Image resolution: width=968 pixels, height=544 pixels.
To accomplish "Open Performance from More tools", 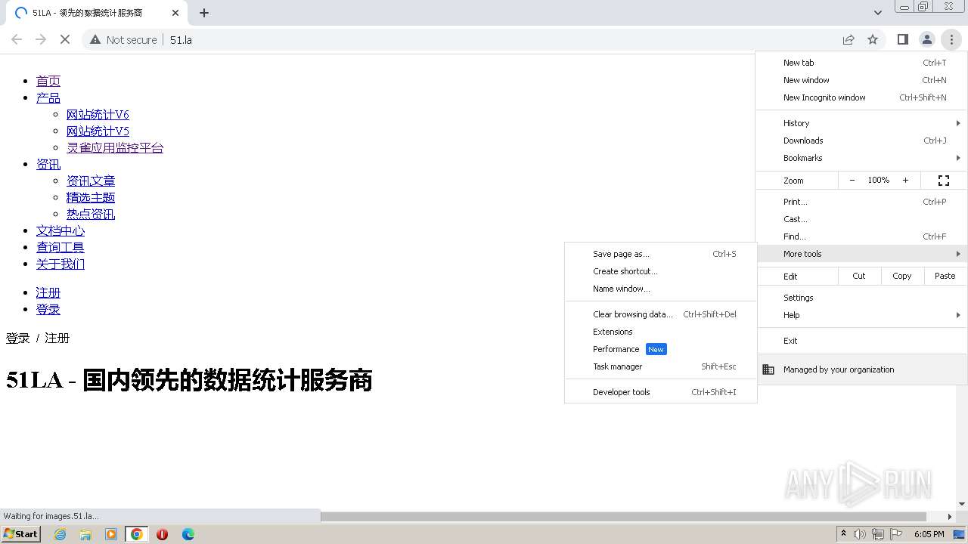I will pos(660,349).
